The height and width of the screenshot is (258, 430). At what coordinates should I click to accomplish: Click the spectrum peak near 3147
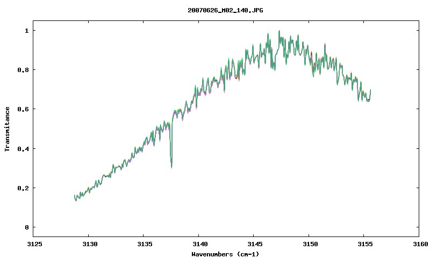[279, 31]
